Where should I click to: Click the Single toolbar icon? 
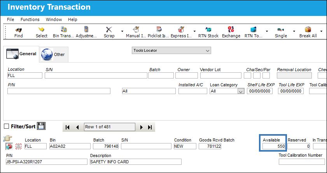coord(281,32)
